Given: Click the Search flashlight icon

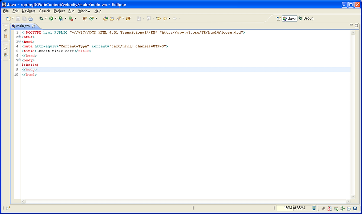Looking at the screenshot, I should [119, 19].
